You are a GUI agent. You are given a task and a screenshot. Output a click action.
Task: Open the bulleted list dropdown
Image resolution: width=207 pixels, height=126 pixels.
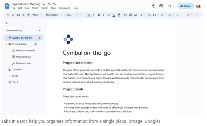[163, 15]
